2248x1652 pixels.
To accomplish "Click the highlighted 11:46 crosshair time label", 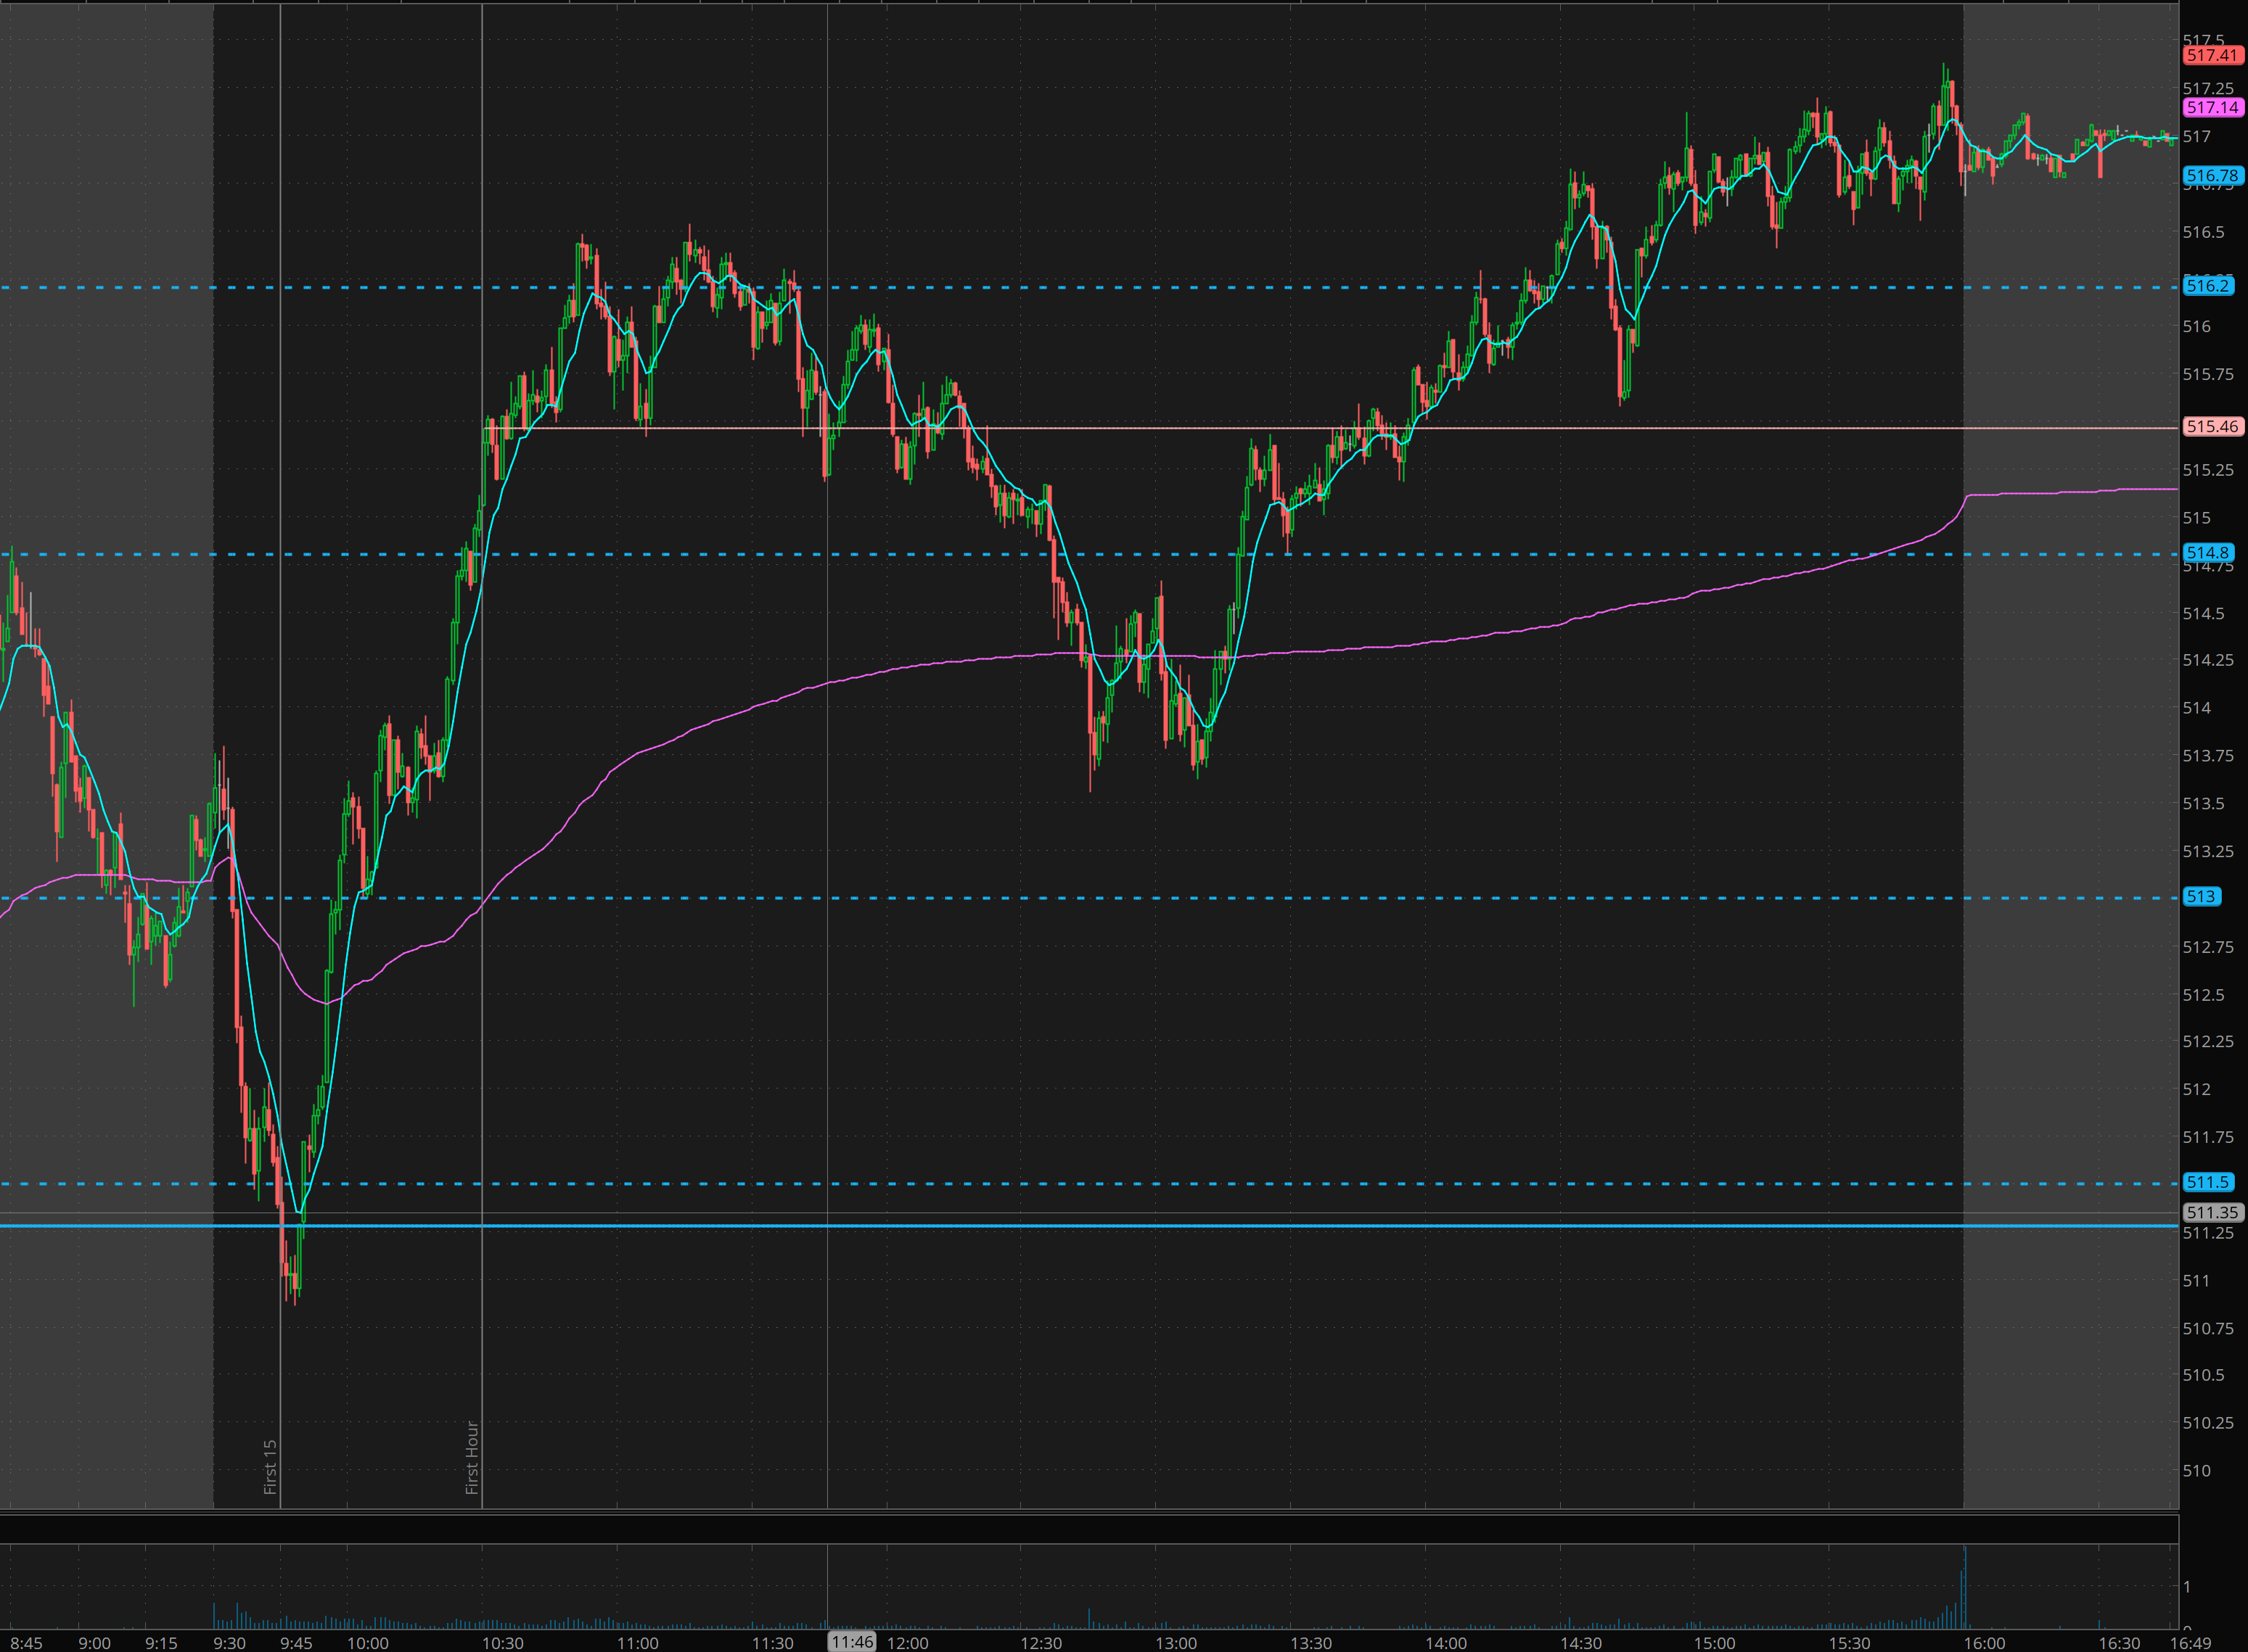I will pyautogui.click(x=851, y=1642).
